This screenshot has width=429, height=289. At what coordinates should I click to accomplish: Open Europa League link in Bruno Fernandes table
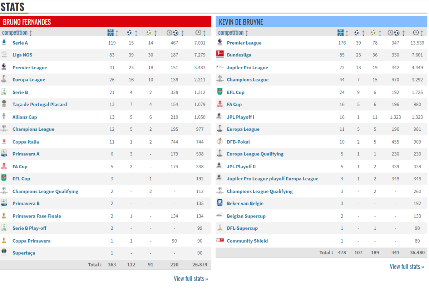tap(29, 80)
